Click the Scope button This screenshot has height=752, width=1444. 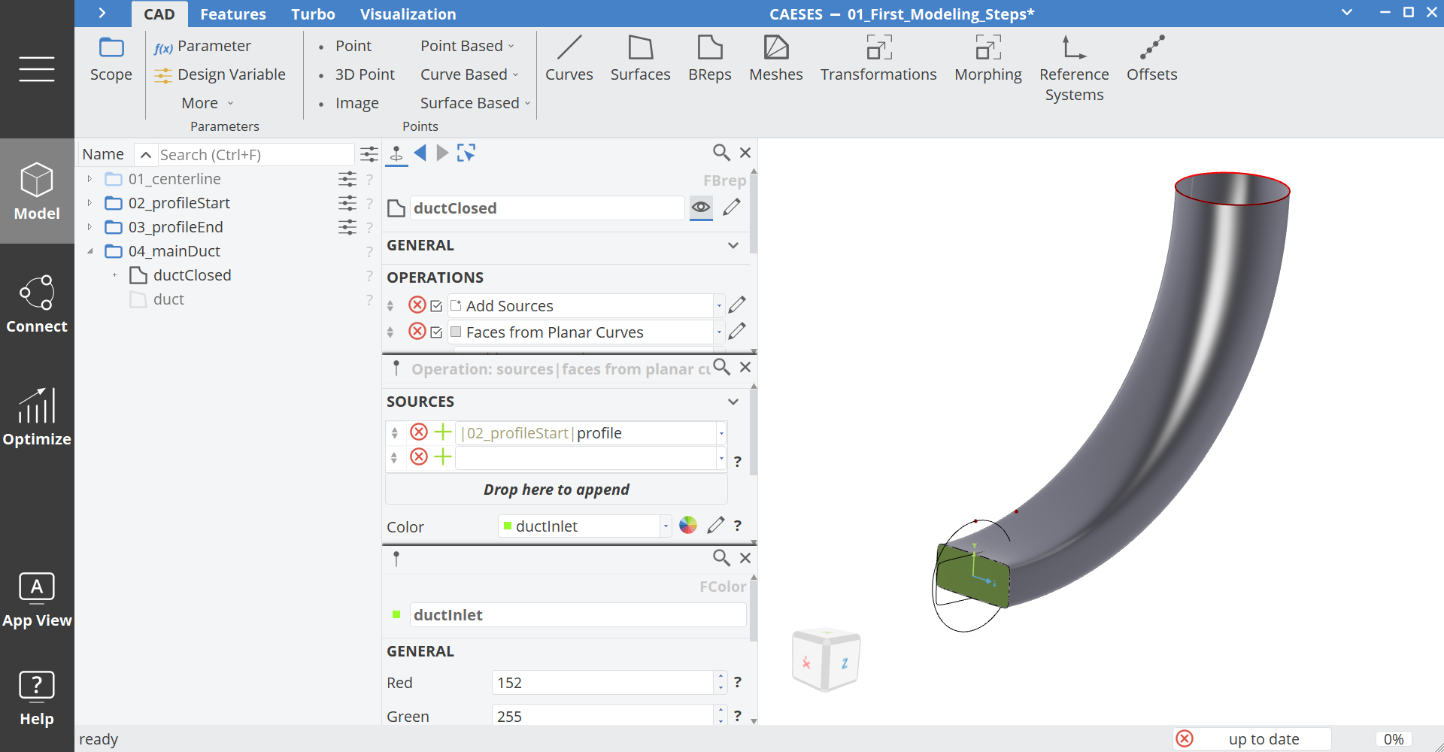(111, 60)
